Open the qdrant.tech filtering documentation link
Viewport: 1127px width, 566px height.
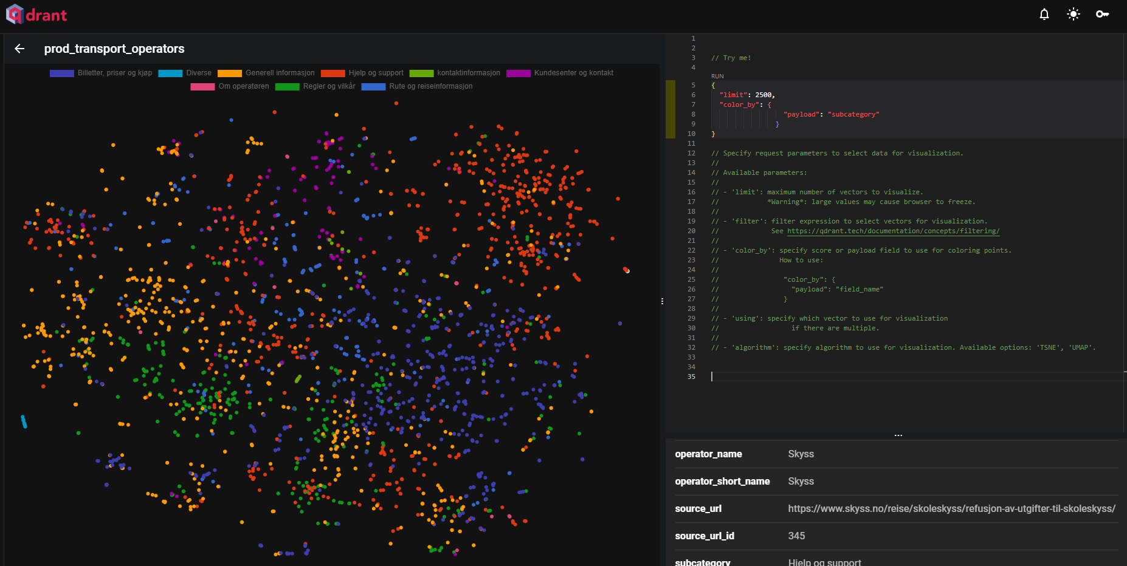[x=894, y=231]
